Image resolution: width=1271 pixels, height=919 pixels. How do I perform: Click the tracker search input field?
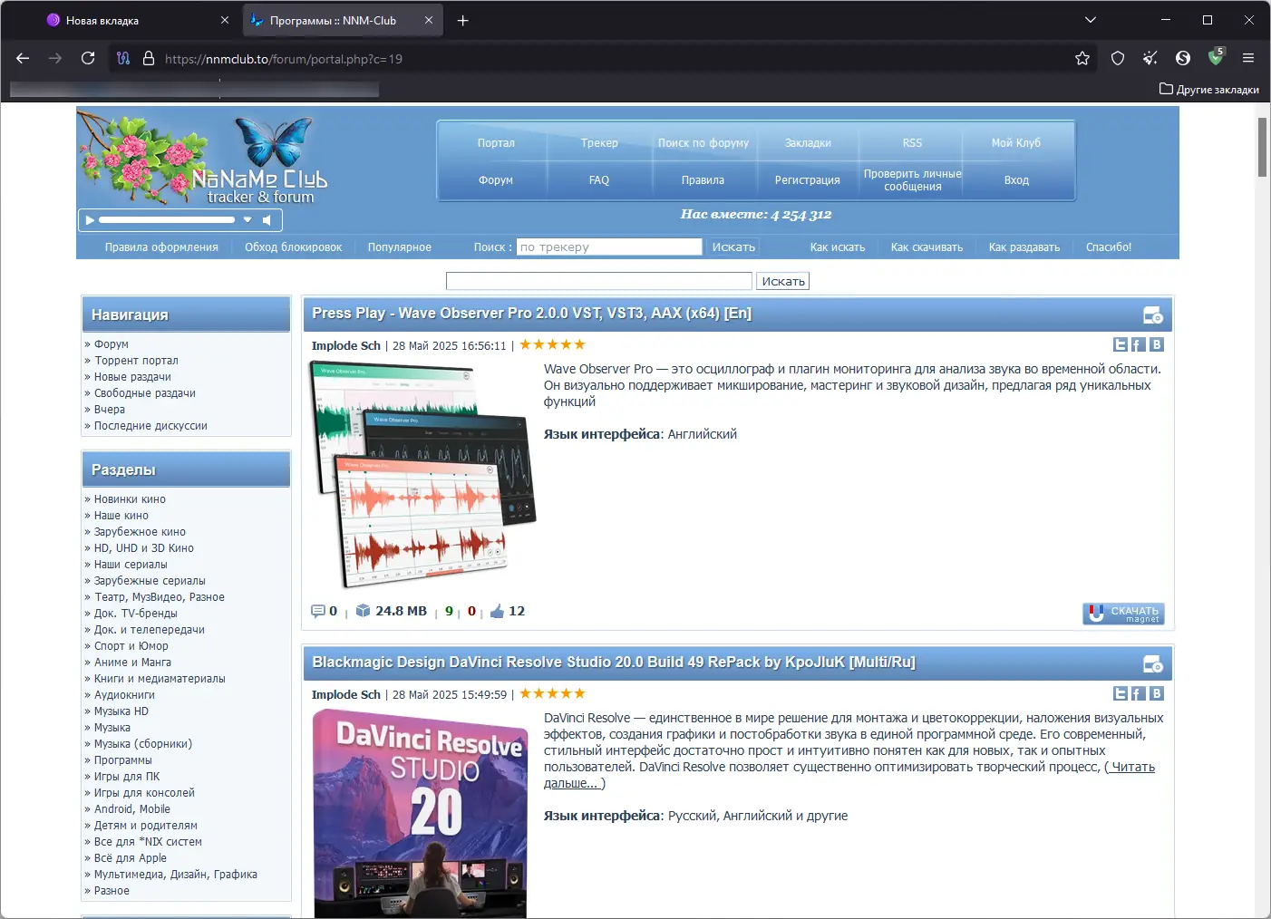[609, 247]
